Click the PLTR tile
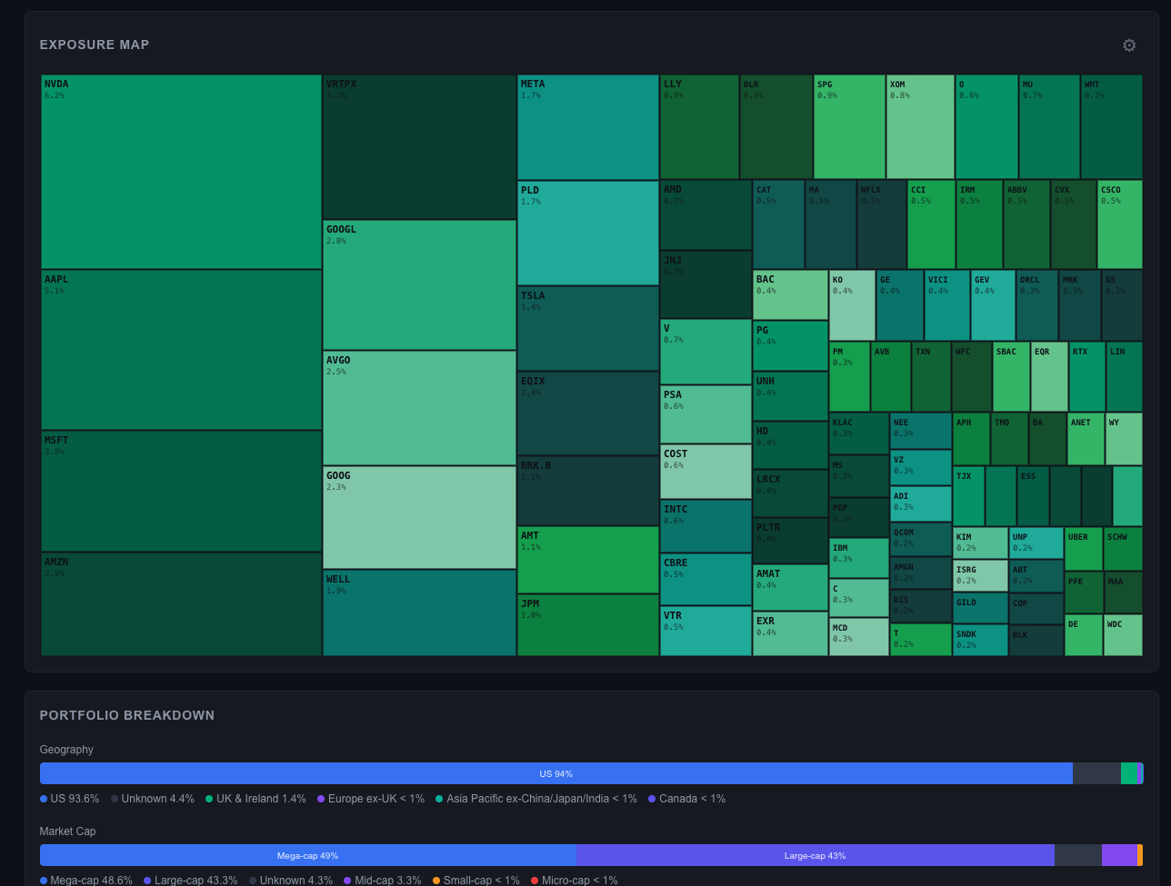 click(x=790, y=541)
